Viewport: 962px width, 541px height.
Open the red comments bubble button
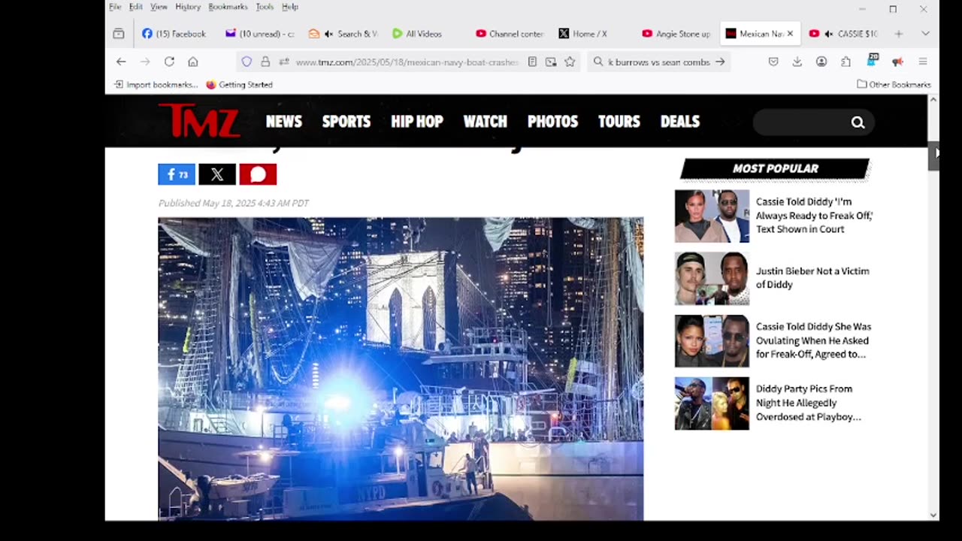[258, 174]
